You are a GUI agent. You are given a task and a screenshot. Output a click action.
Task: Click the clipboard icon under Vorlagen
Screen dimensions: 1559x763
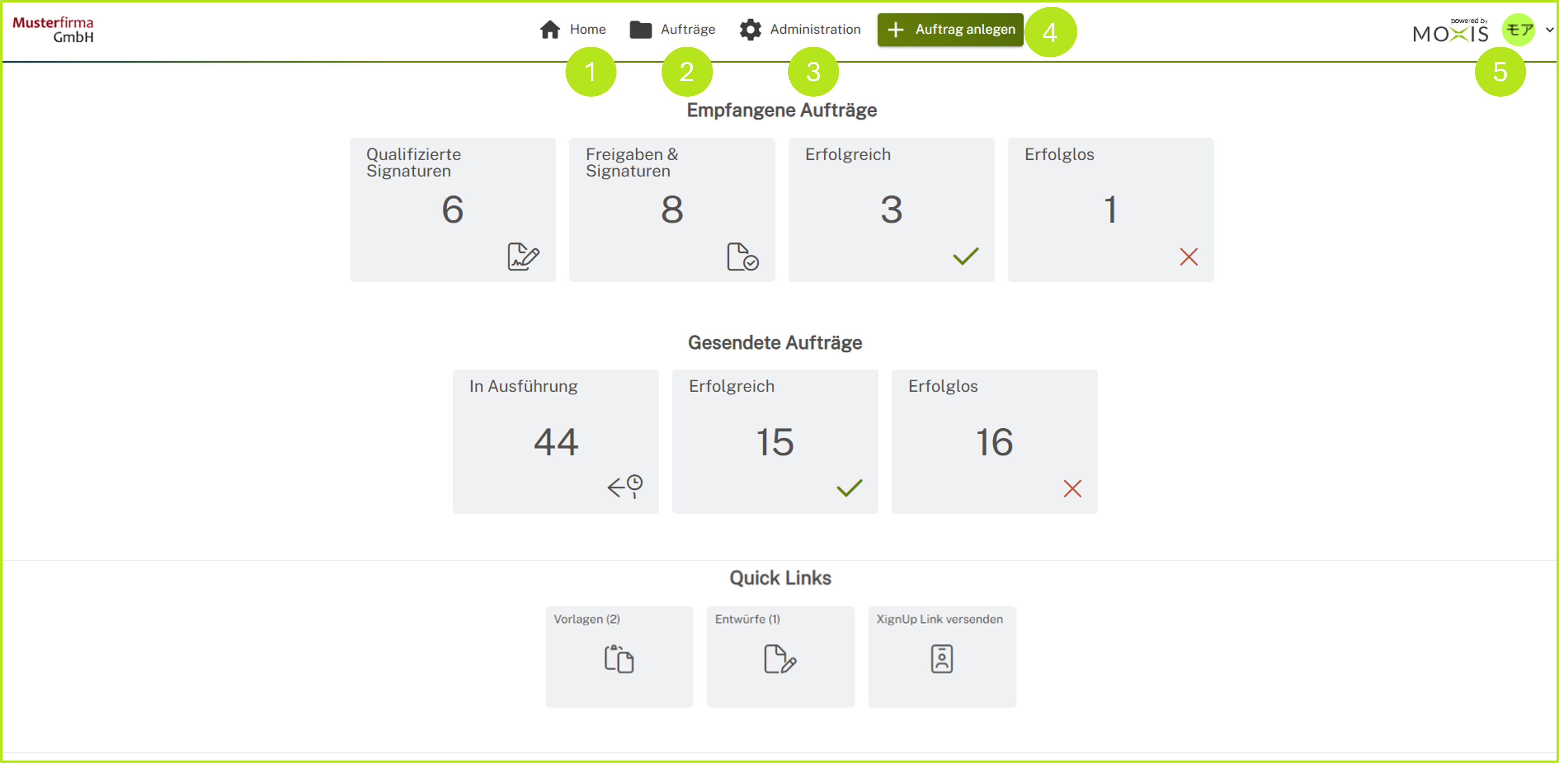[x=619, y=659]
